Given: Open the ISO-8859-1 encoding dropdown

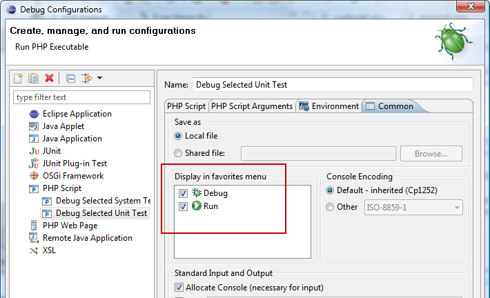Looking at the screenshot, I should pyautogui.click(x=457, y=207).
